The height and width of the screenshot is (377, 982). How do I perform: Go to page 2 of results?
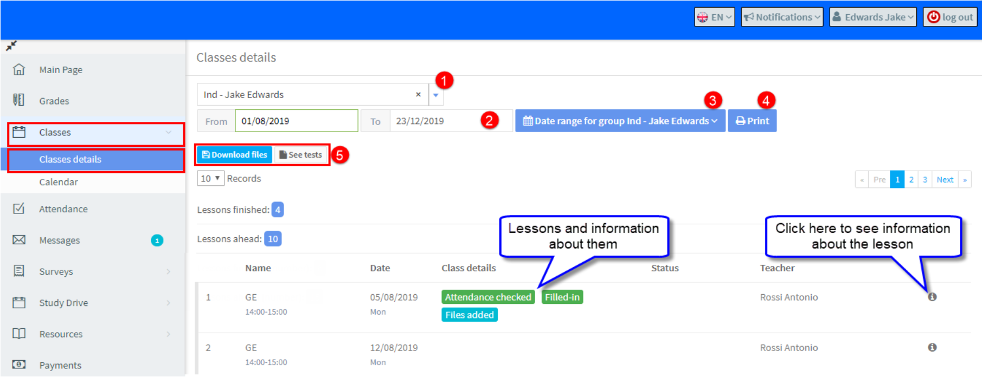tap(912, 179)
